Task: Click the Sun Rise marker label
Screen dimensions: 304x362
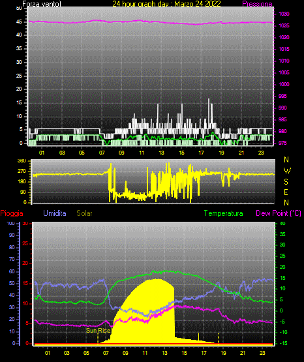Action: coord(98,331)
